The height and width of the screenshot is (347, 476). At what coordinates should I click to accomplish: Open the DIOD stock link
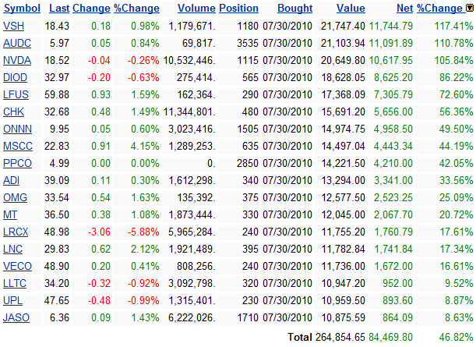pyautogui.click(x=15, y=78)
